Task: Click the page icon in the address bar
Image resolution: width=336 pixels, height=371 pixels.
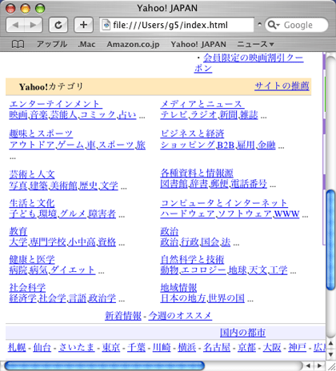Action: pos(106,25)
